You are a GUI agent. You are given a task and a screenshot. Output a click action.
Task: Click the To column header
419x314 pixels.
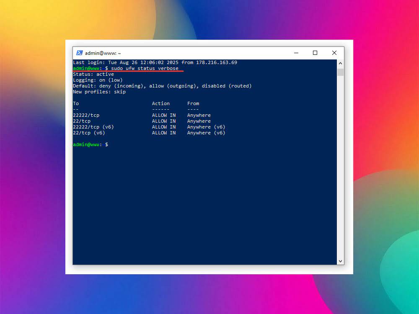coord(76,103)
